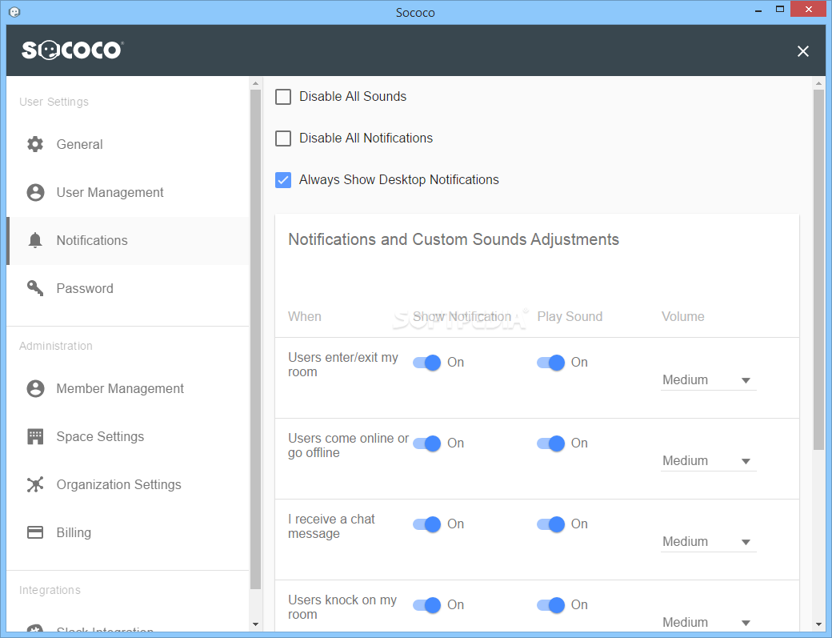
Task: Click 'Users enter/exit my room' label
Action: (x=342, y=365)
